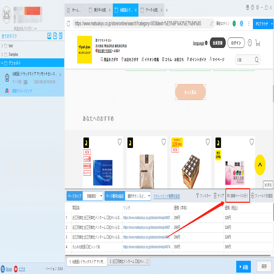Click the イチオシ情報 menu item

(150, 60)
